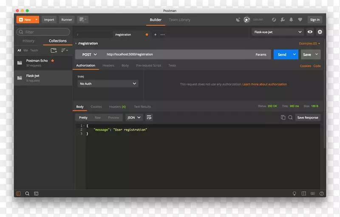Click the search response magnifier icon
Image resolution: width=340 pixels, height=217 pixels.
click(290, 117)
